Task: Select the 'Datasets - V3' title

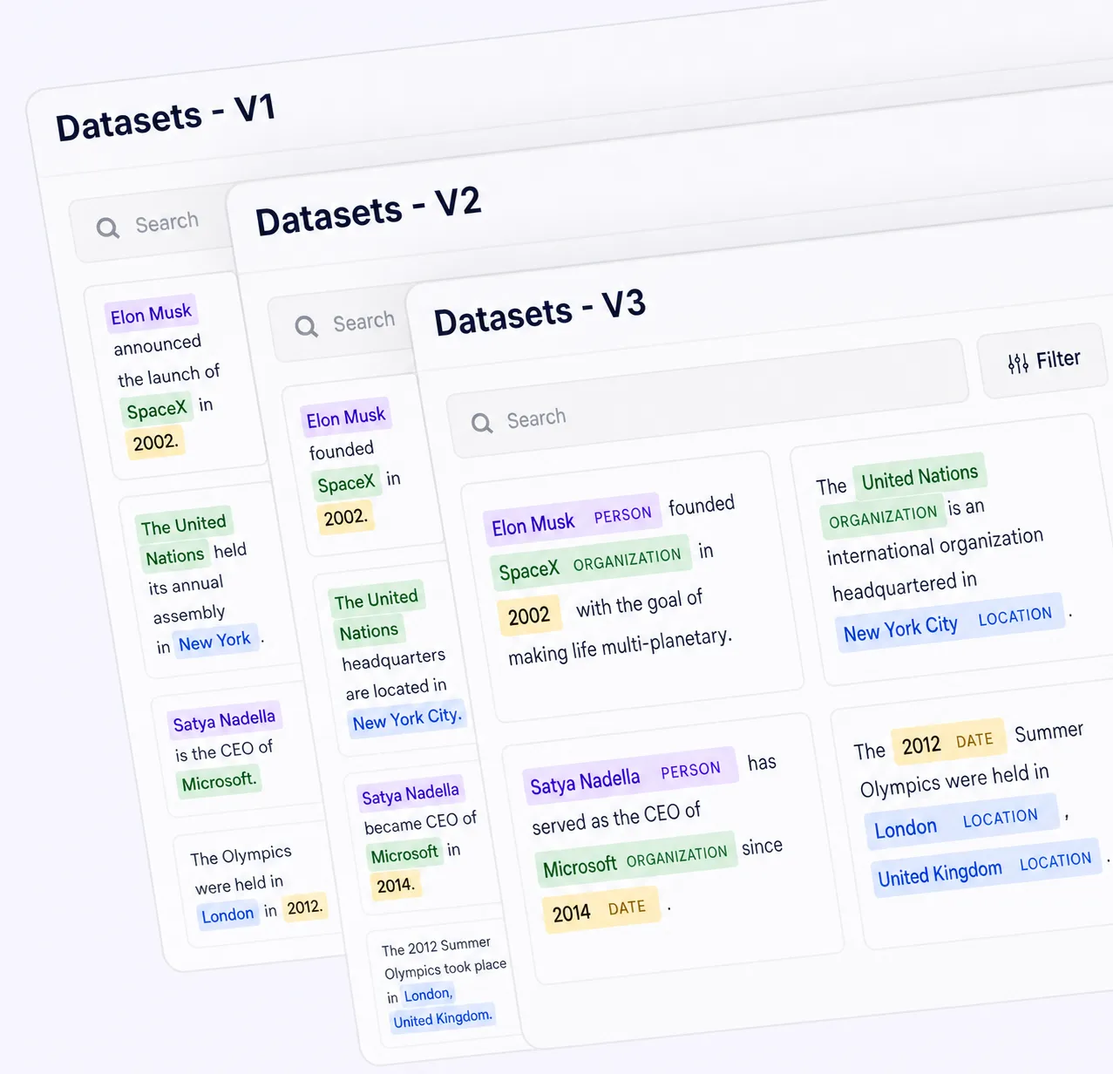Action: click(540, 313)
